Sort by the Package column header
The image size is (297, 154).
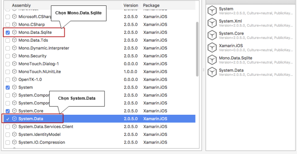[x=151, y=5]
